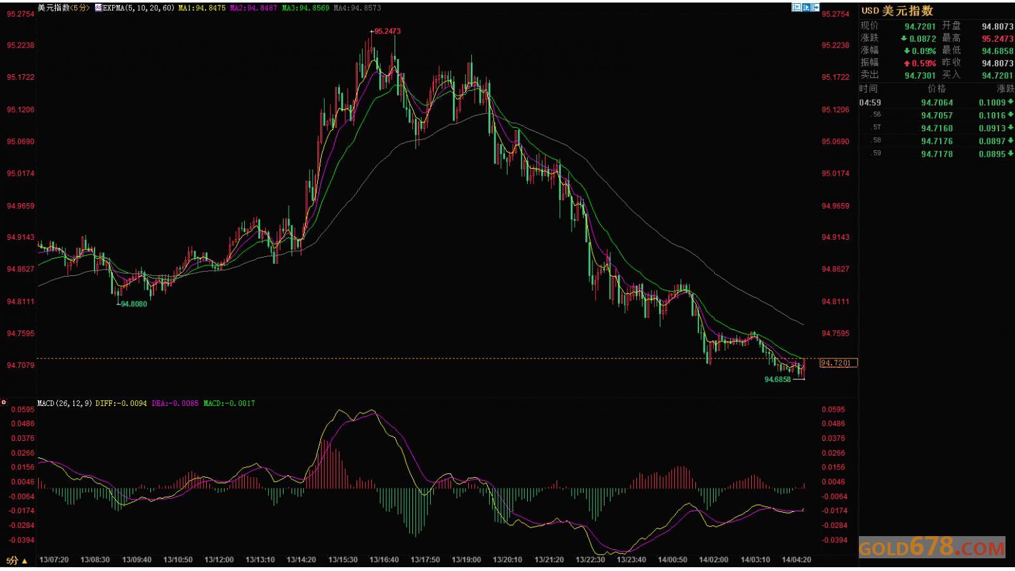
Task: Click the 涨跌 value 0.0872
Action: click(x=922, y=39)
